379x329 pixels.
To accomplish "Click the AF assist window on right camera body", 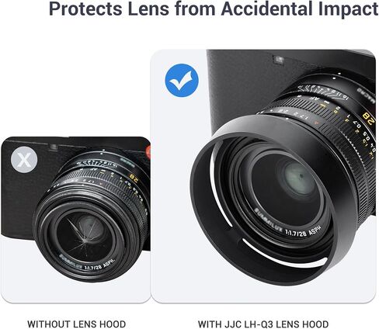I will [x=279, y=60].
